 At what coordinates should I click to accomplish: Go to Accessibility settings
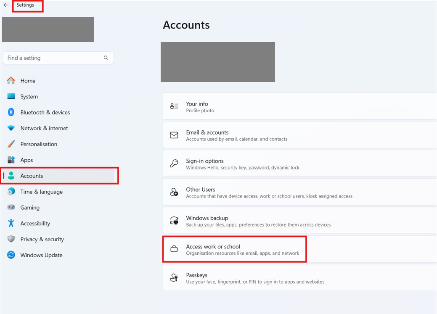click(58, 224)
